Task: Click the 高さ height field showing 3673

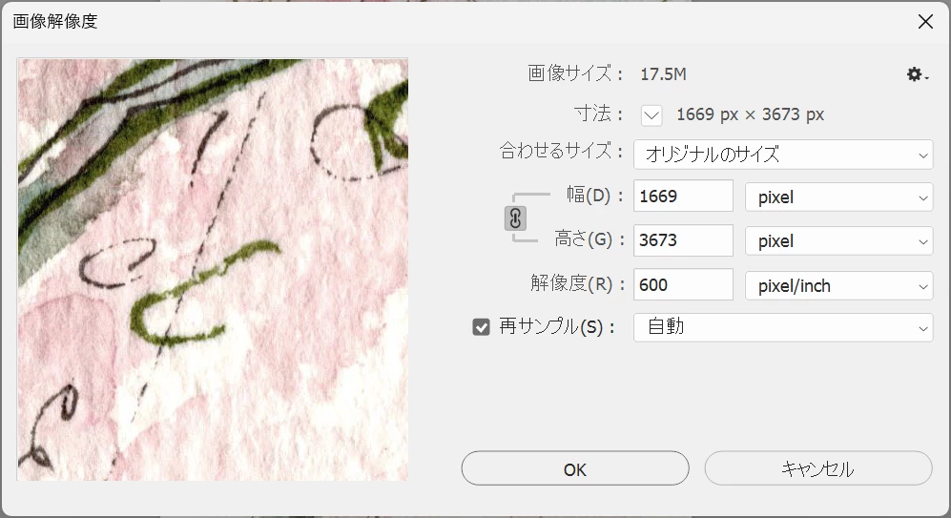Action: pos(683,240)
